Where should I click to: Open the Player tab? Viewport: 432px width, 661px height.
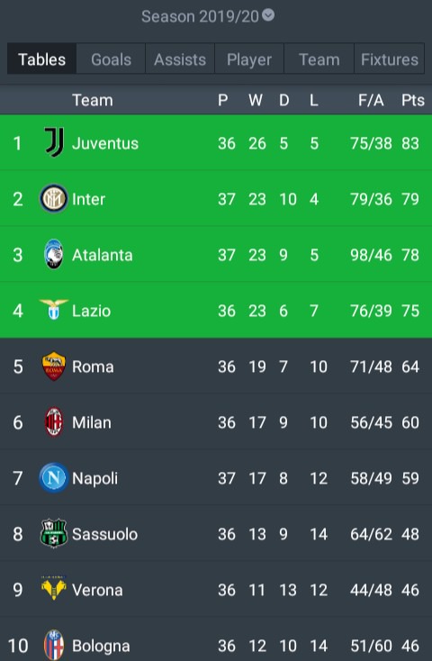tap(249, 59)
